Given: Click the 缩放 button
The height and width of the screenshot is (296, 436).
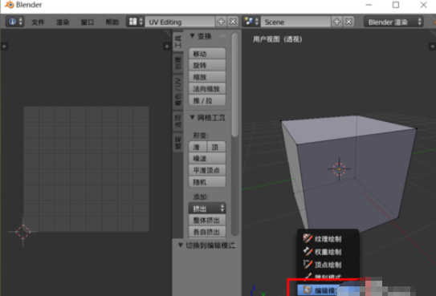Looking at the screenshot, I should coord(207,77).
